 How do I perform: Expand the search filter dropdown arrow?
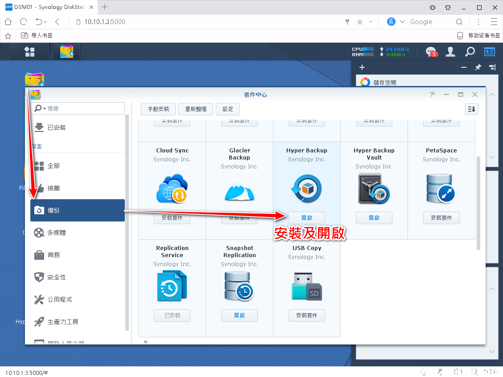click(45, 108)
